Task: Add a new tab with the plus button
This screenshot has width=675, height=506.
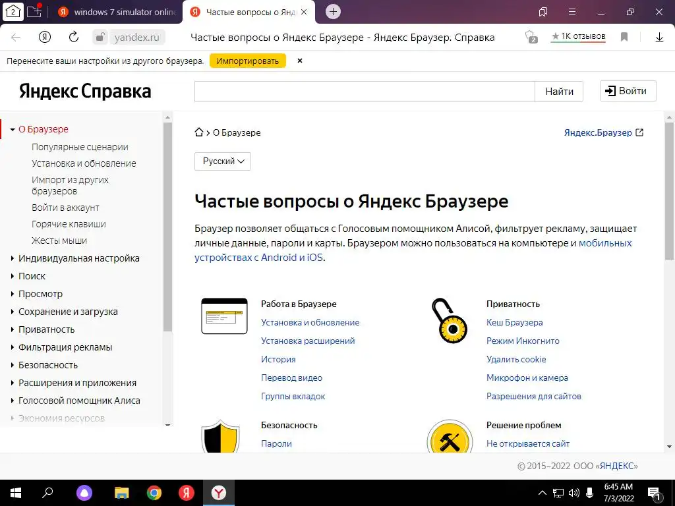Action: [333, 12]
